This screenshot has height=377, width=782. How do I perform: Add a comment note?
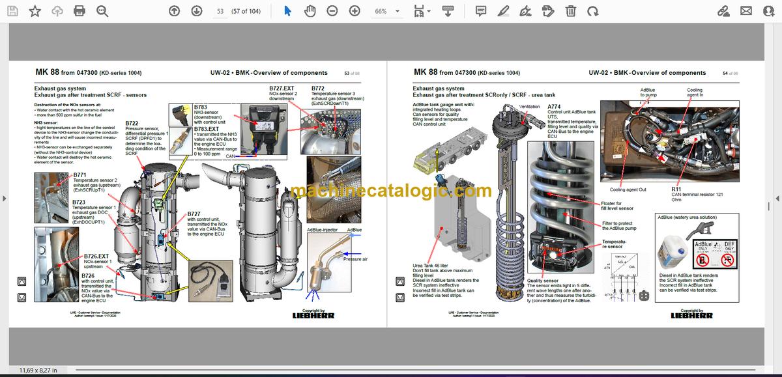481,11
